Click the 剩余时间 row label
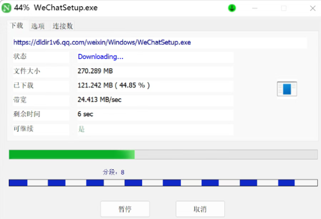The width and height of the screenshot is (321, 219). pyautogui.click(x=27, y=114)
